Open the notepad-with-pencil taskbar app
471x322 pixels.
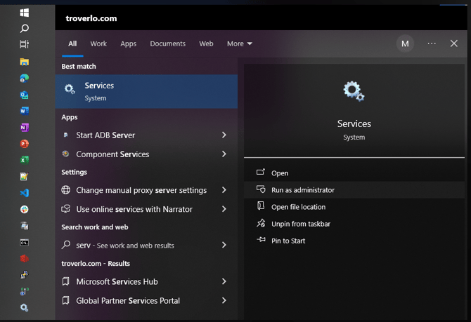(x=25, y=177)
